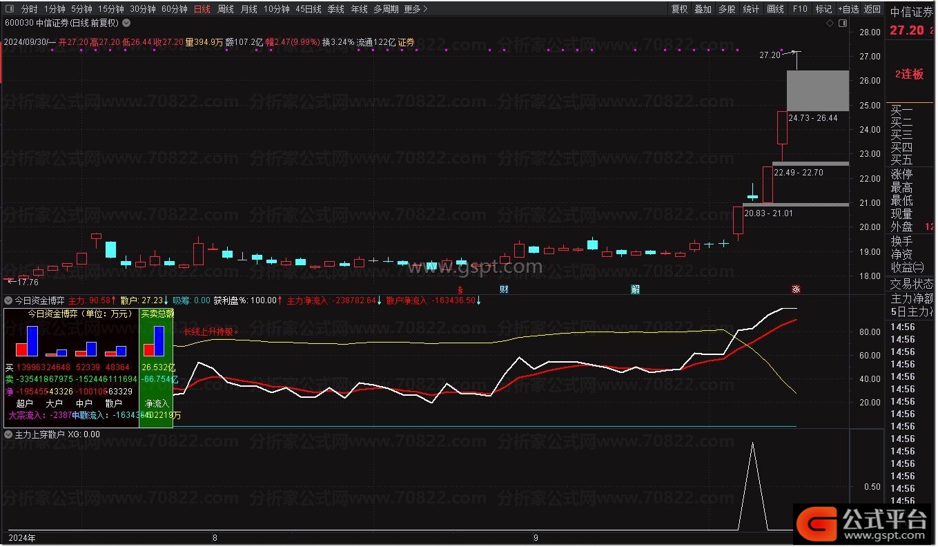
Task: Click the 叠加 overlay button
Action: pyautogui.click(x=703, y=10)
